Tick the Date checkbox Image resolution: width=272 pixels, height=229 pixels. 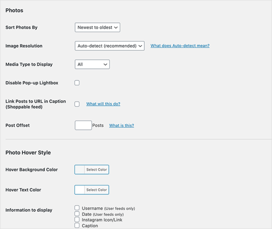pos(77,214)
